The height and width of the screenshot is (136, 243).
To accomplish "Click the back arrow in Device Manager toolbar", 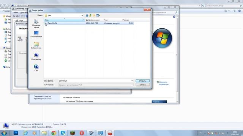I will (14, 16).
